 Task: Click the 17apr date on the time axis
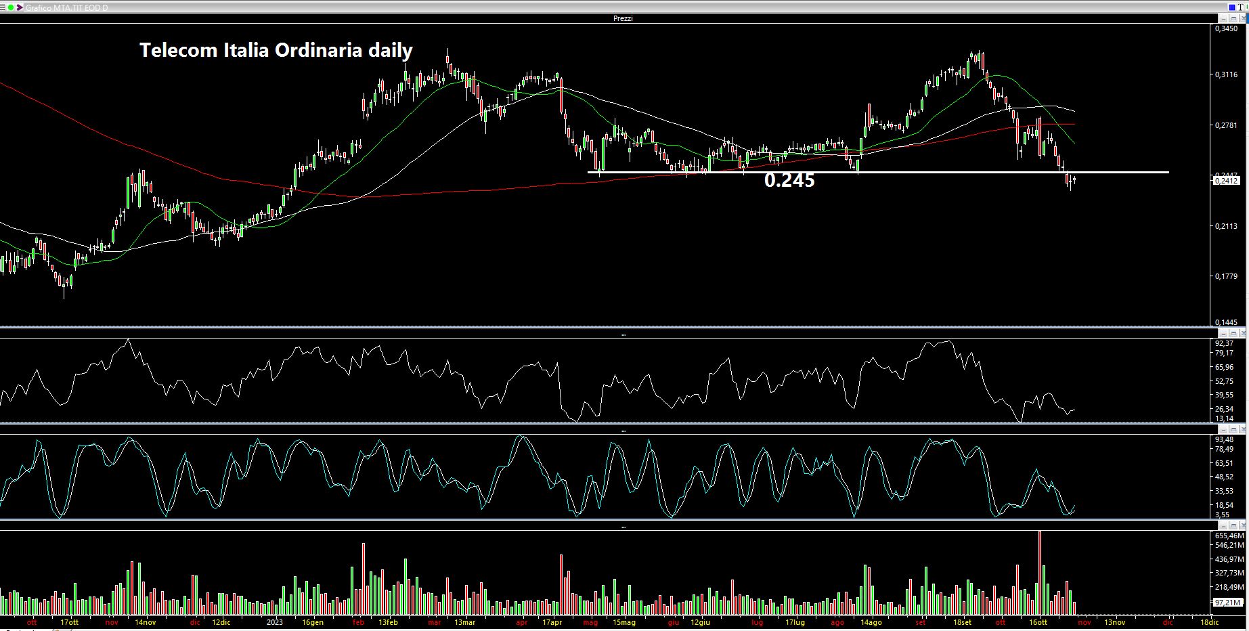552,622
